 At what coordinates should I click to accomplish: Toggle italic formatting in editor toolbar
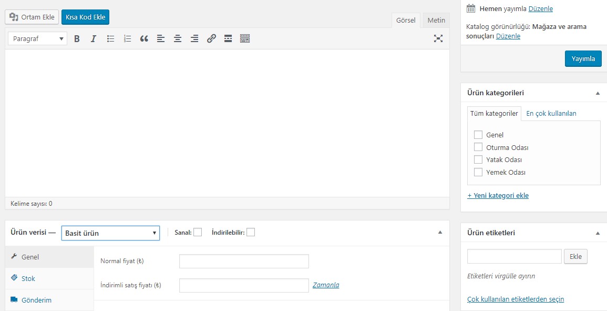[94, 38]
